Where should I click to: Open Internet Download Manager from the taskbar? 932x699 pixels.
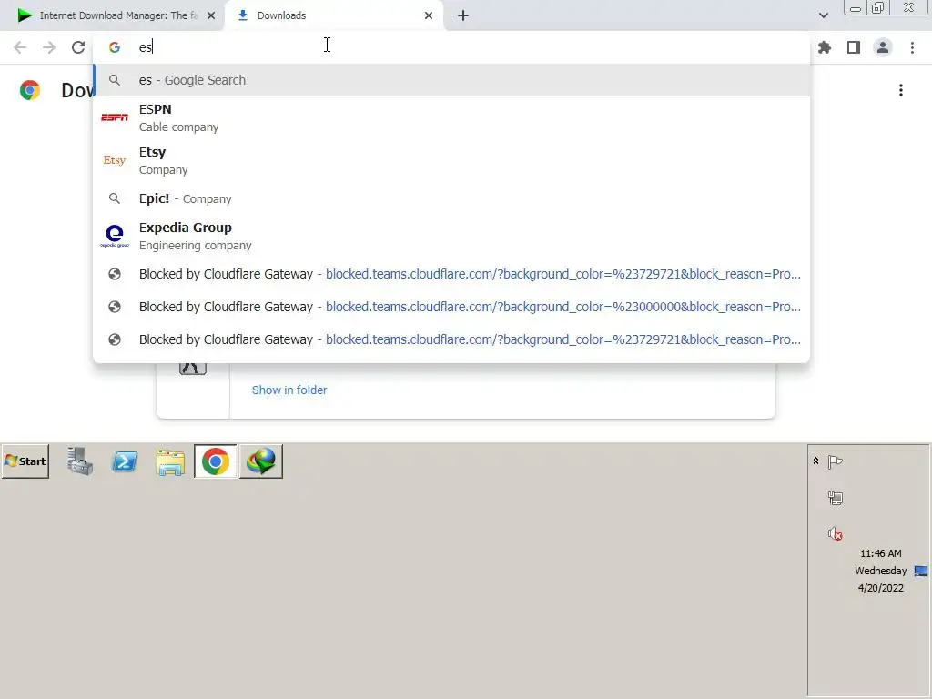(261, 461)
